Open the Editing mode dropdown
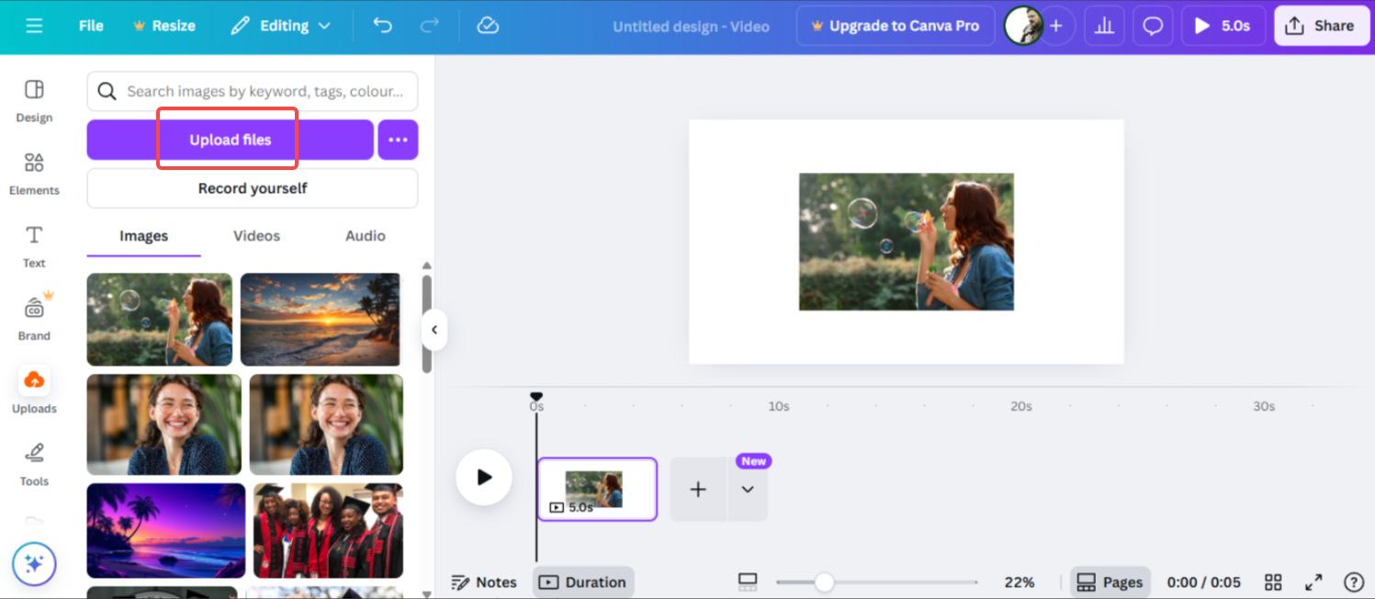Screen dimensions: 1375x599 pos(280,26)
